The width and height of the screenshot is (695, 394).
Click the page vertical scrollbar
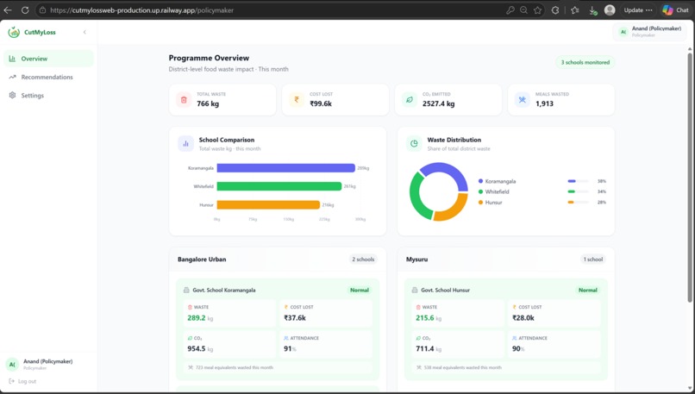(690, 178)
